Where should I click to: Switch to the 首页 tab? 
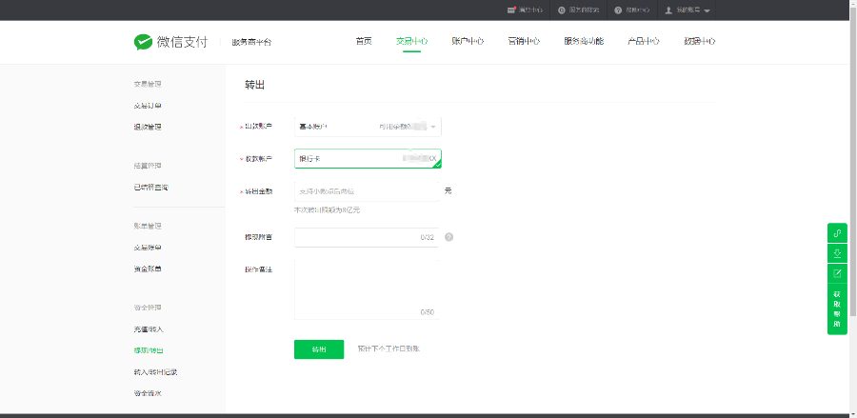click(x=364, y=42)
